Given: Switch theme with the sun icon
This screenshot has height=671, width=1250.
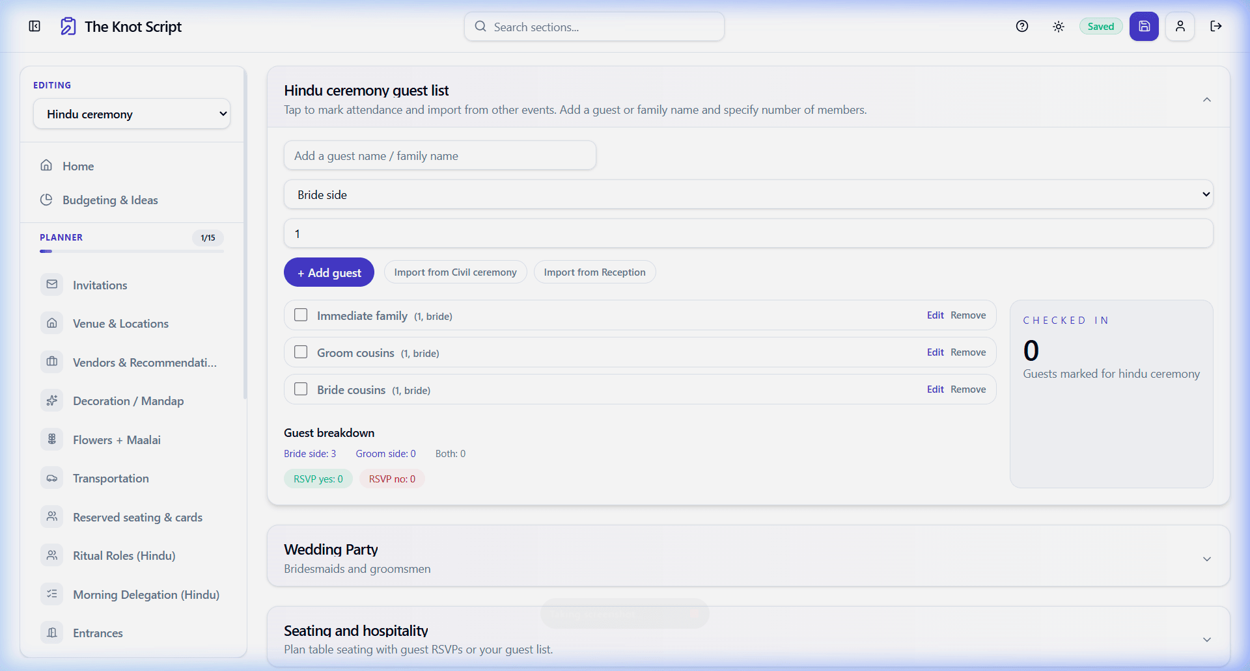Looking at the screenshot, I should click(1057, 26).
